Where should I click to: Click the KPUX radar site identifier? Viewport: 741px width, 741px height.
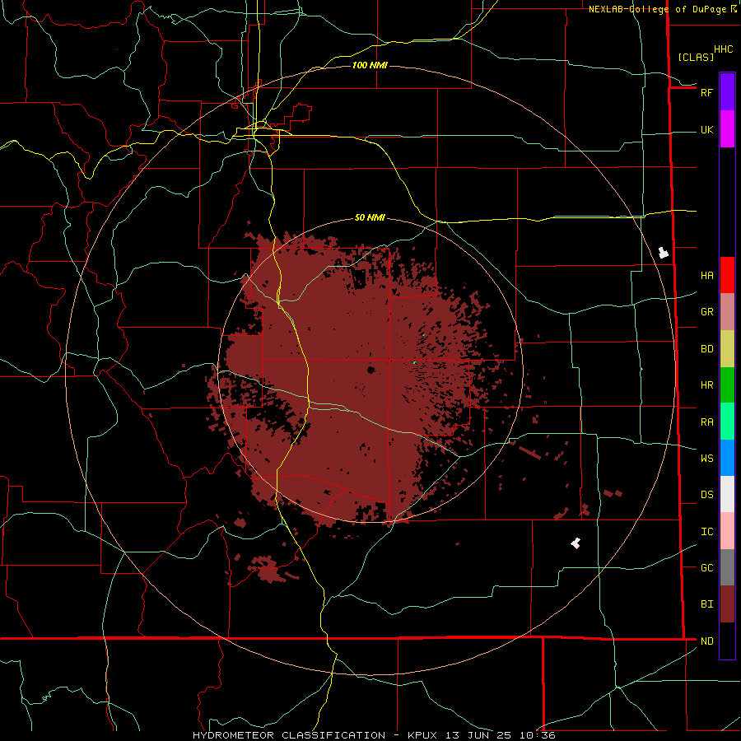tap(423, 735)
